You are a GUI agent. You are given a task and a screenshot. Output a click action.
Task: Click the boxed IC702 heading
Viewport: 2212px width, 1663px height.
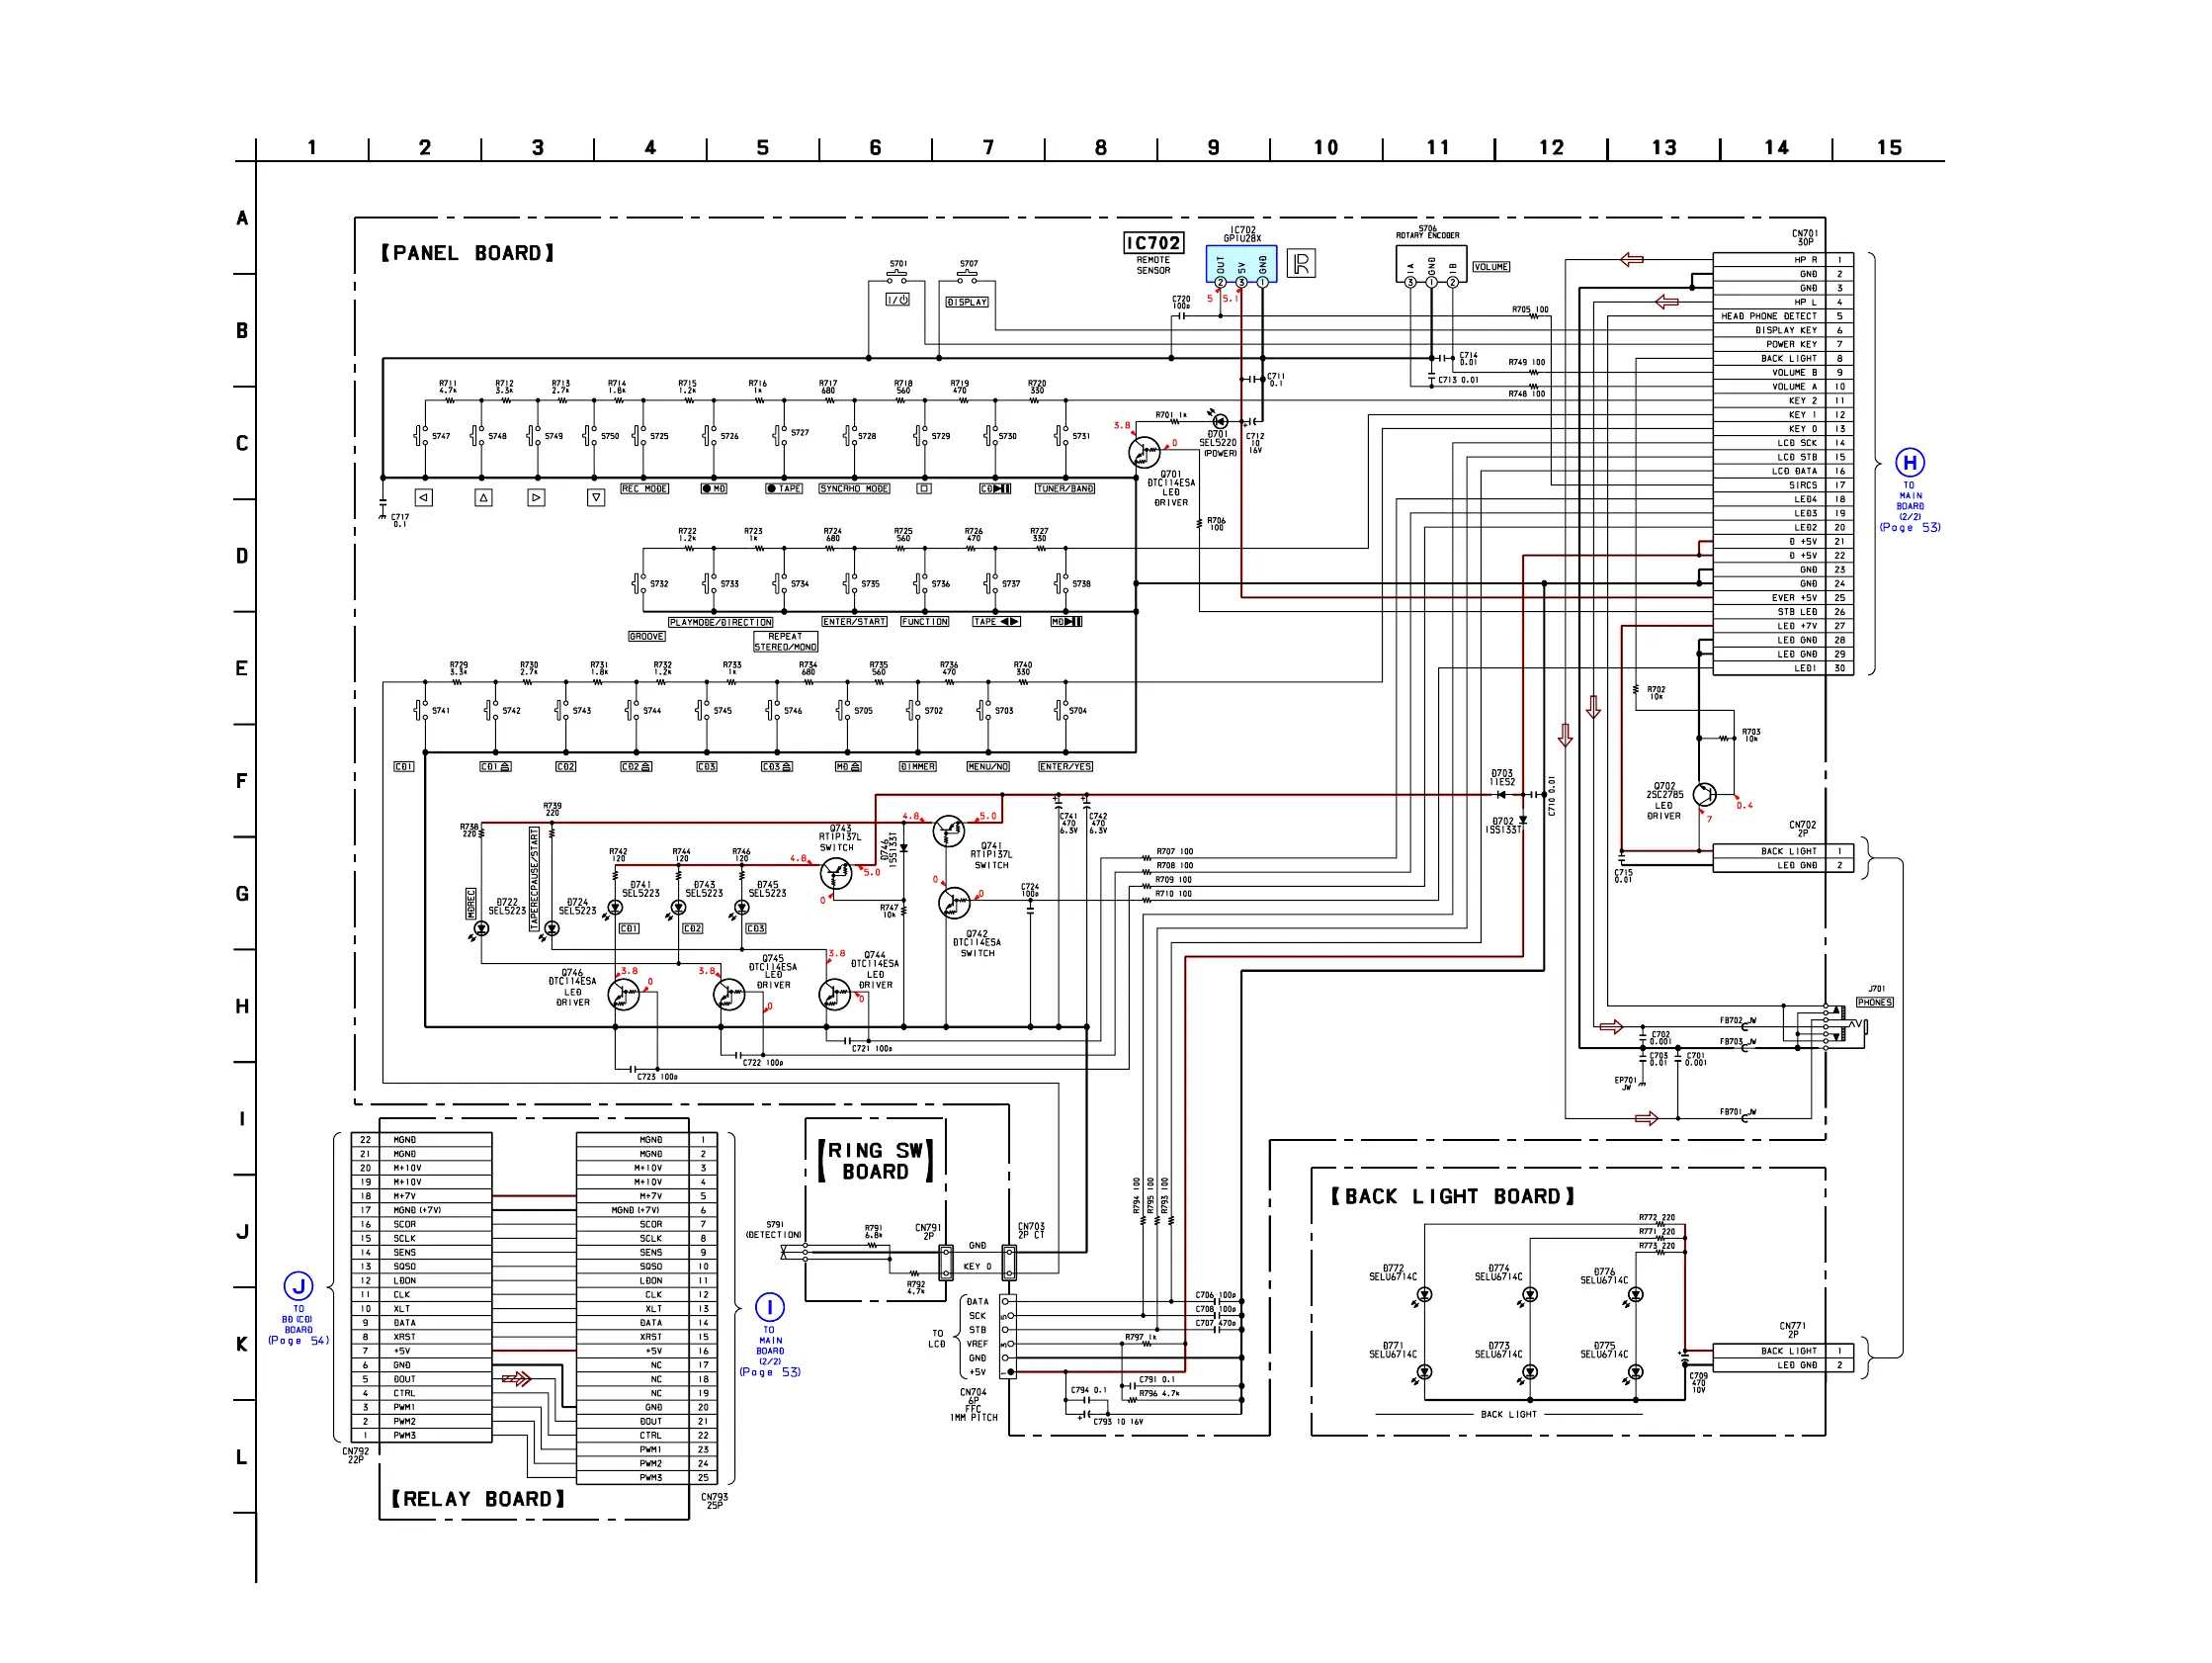click(x=1153, y=243)
